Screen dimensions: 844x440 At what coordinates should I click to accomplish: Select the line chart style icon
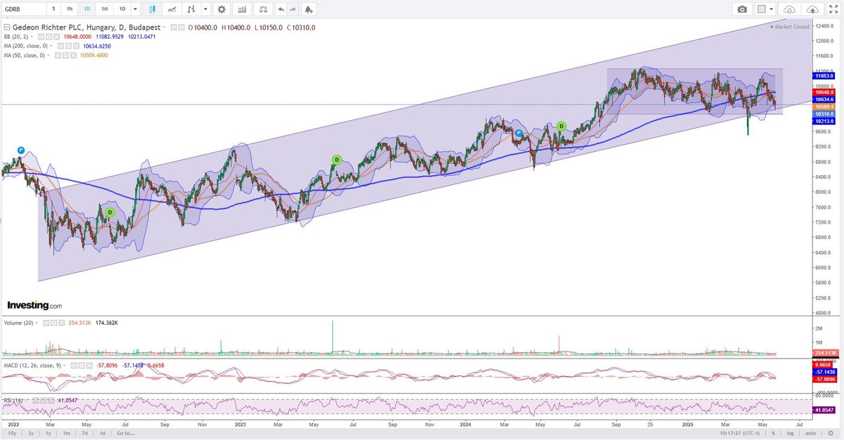click(172, 9)
